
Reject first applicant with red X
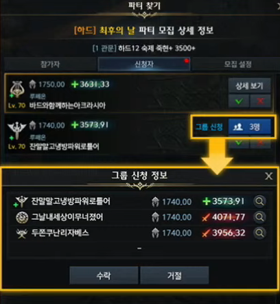[x=260, y=101]
